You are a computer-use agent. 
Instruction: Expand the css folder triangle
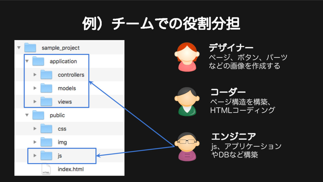35,129
